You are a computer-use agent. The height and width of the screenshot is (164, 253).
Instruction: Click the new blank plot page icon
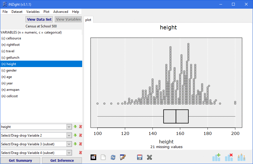[103, 157]
